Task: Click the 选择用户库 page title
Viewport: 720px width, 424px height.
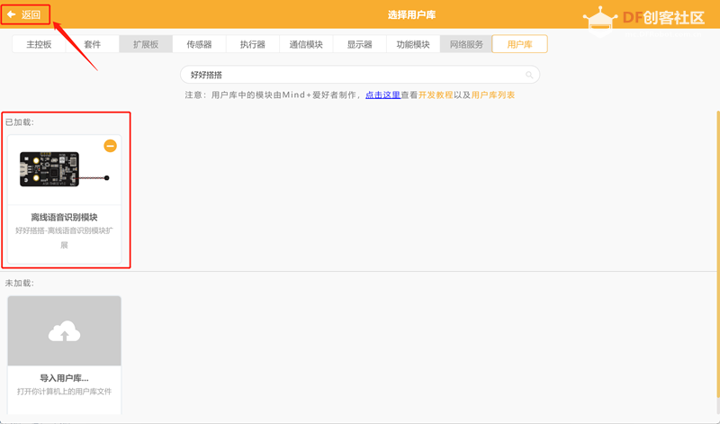Action: 411,14
